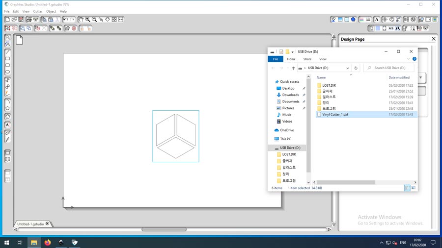The image size is (442, 248).
Task: Close the Design Page panel
Action: tap(434, 39)
